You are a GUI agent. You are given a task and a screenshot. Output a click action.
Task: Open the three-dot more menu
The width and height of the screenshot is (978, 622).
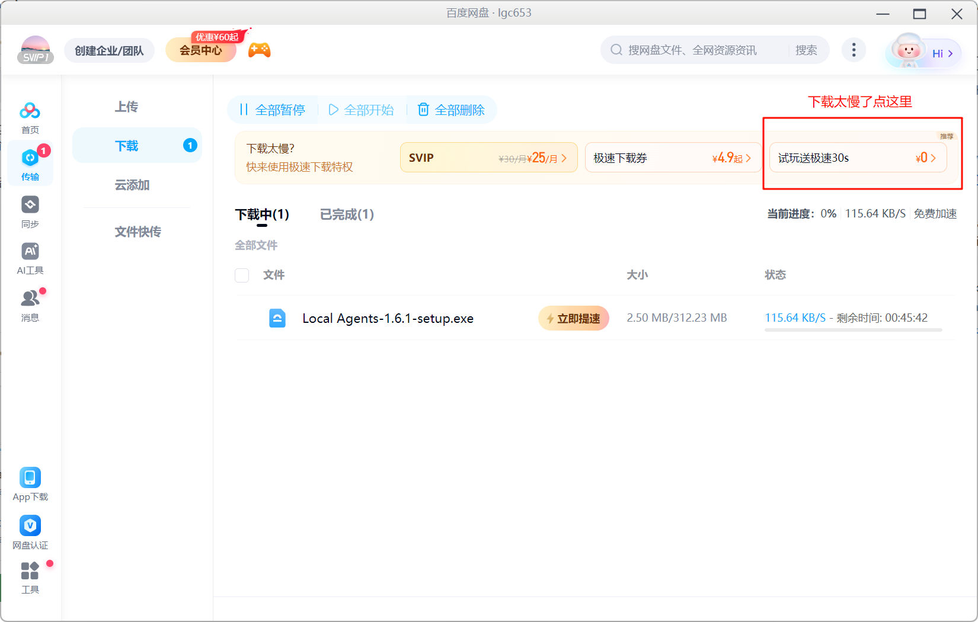854,50
